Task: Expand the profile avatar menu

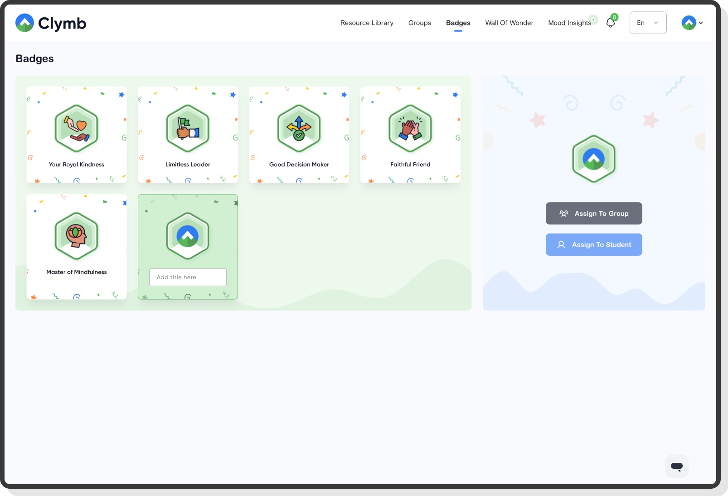Action: click(688, 22)
